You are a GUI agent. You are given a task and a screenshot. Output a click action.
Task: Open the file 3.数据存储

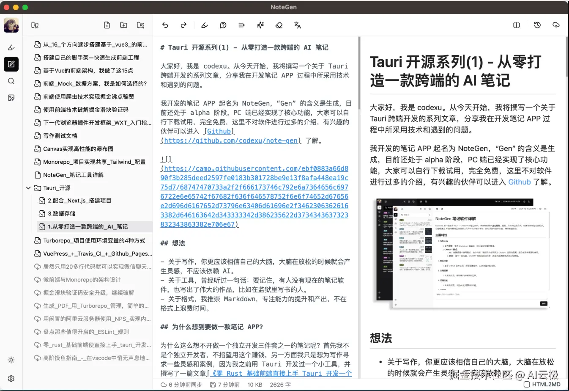62,214
